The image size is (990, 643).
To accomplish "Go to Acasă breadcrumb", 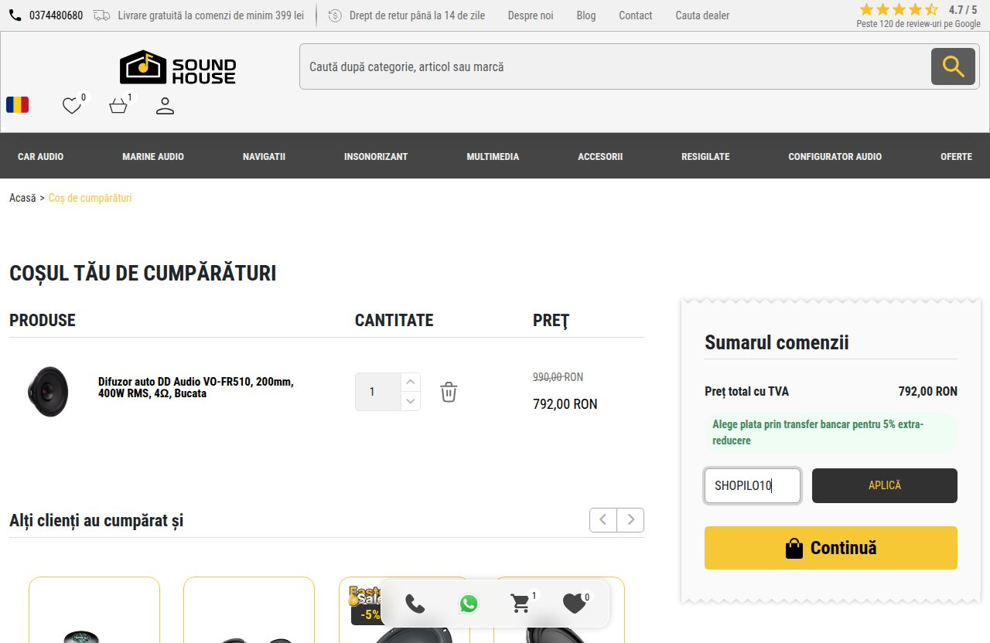I will 22,198.
